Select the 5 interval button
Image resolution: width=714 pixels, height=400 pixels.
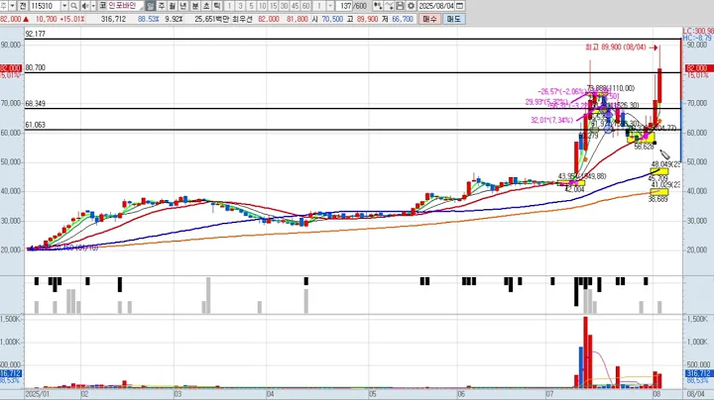click(251, 6)
